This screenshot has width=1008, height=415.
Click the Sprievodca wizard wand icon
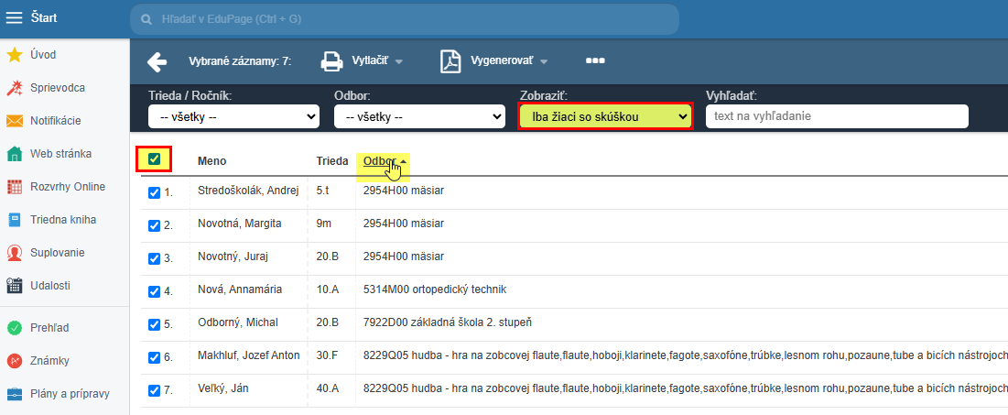tap(14, 88)
